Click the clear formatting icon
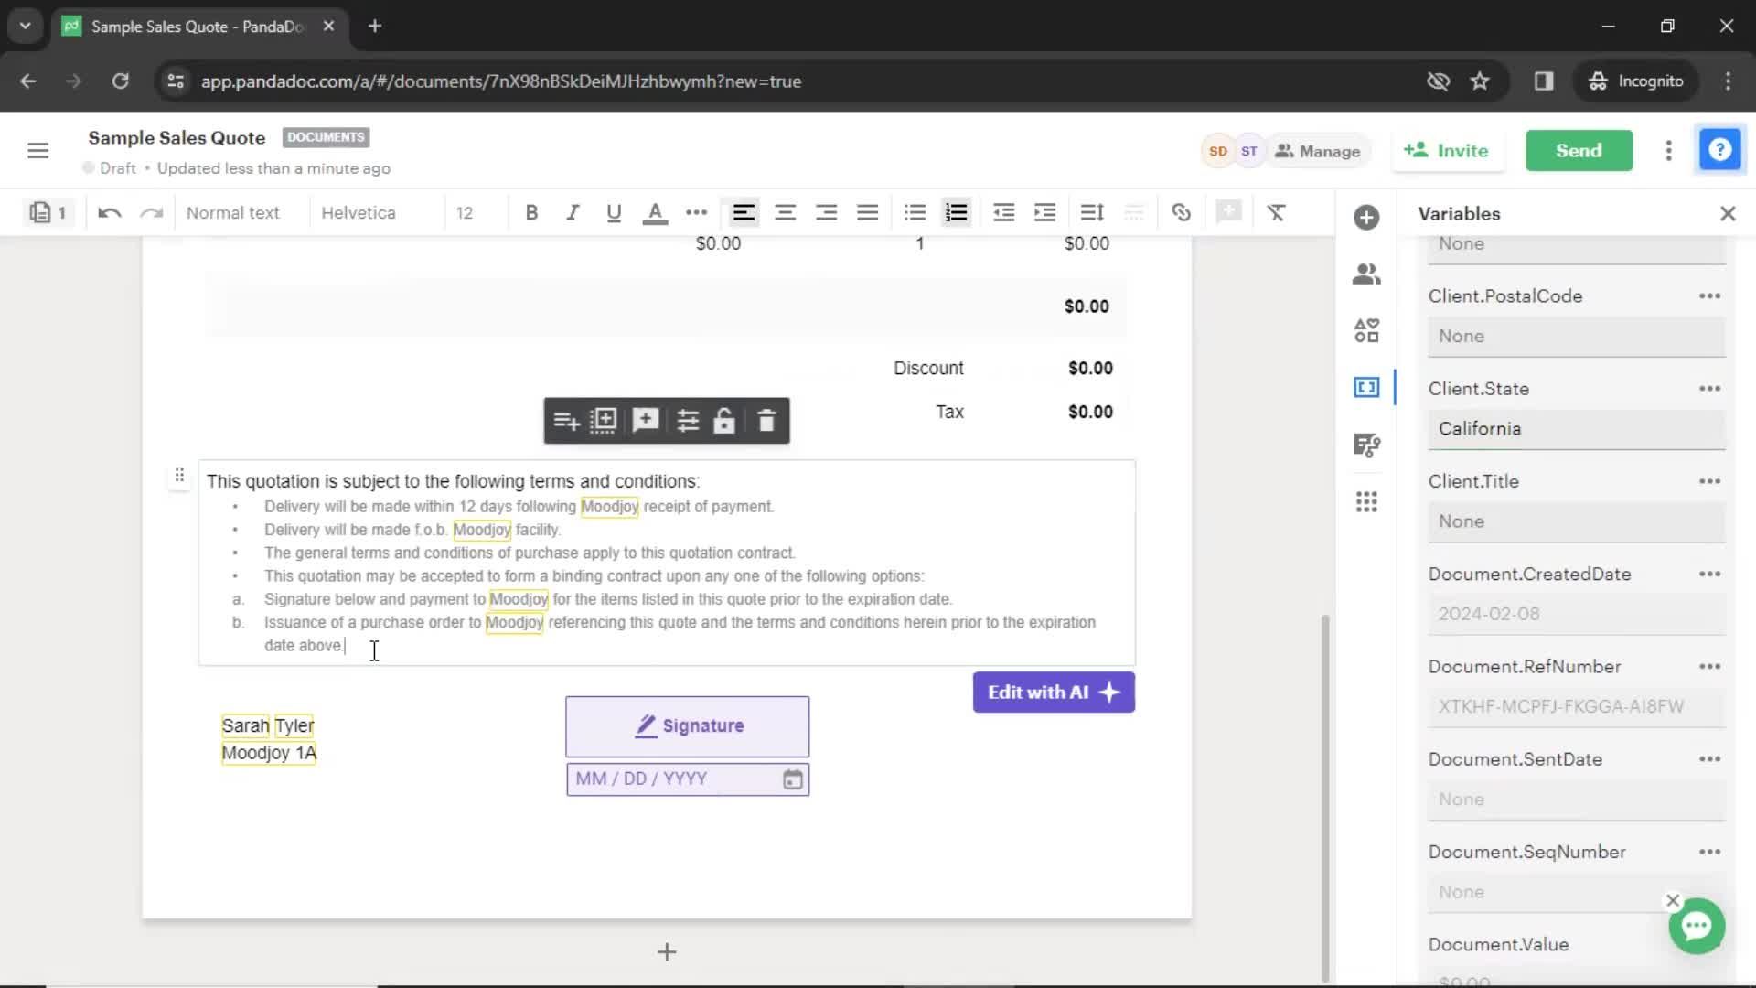 point(1275,213)
